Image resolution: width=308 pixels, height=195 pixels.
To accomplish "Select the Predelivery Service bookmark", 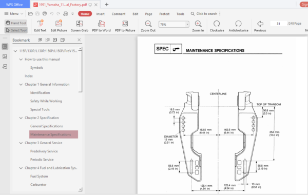I will (x=44, y=151).
